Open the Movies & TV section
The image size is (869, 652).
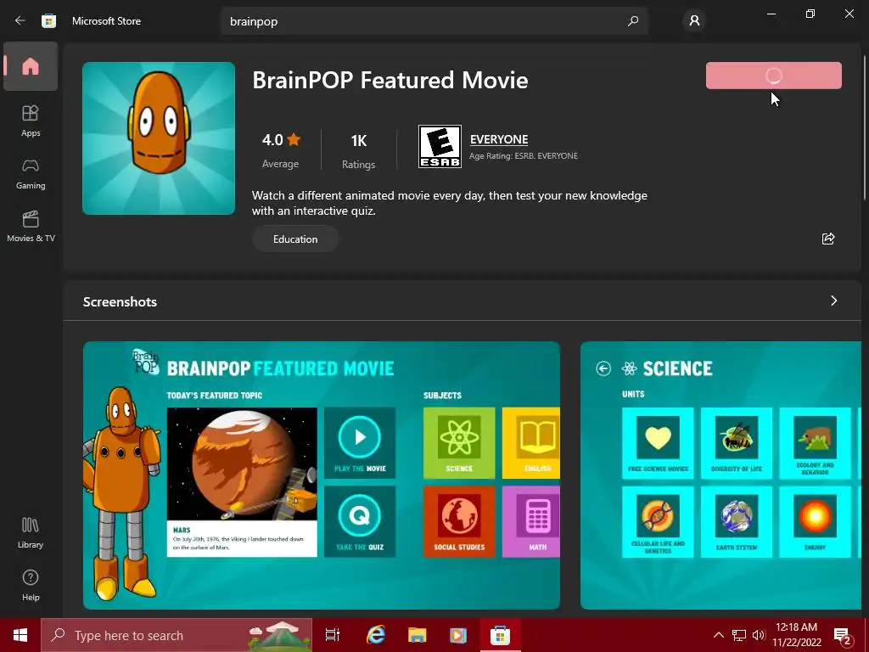tap(31, 226)
